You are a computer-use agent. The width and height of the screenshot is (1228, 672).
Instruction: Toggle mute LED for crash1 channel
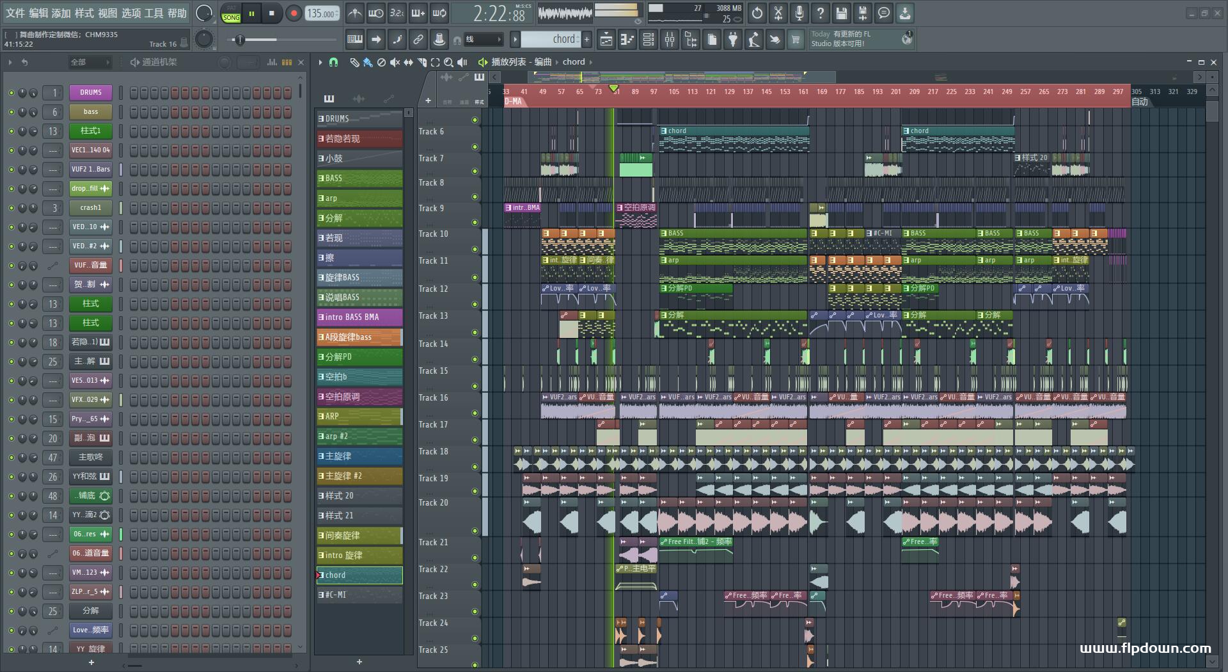tap(11, 208)
